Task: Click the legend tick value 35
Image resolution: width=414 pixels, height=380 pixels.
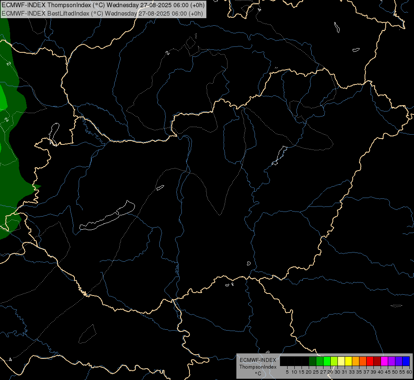Action: tap(359, 372)
